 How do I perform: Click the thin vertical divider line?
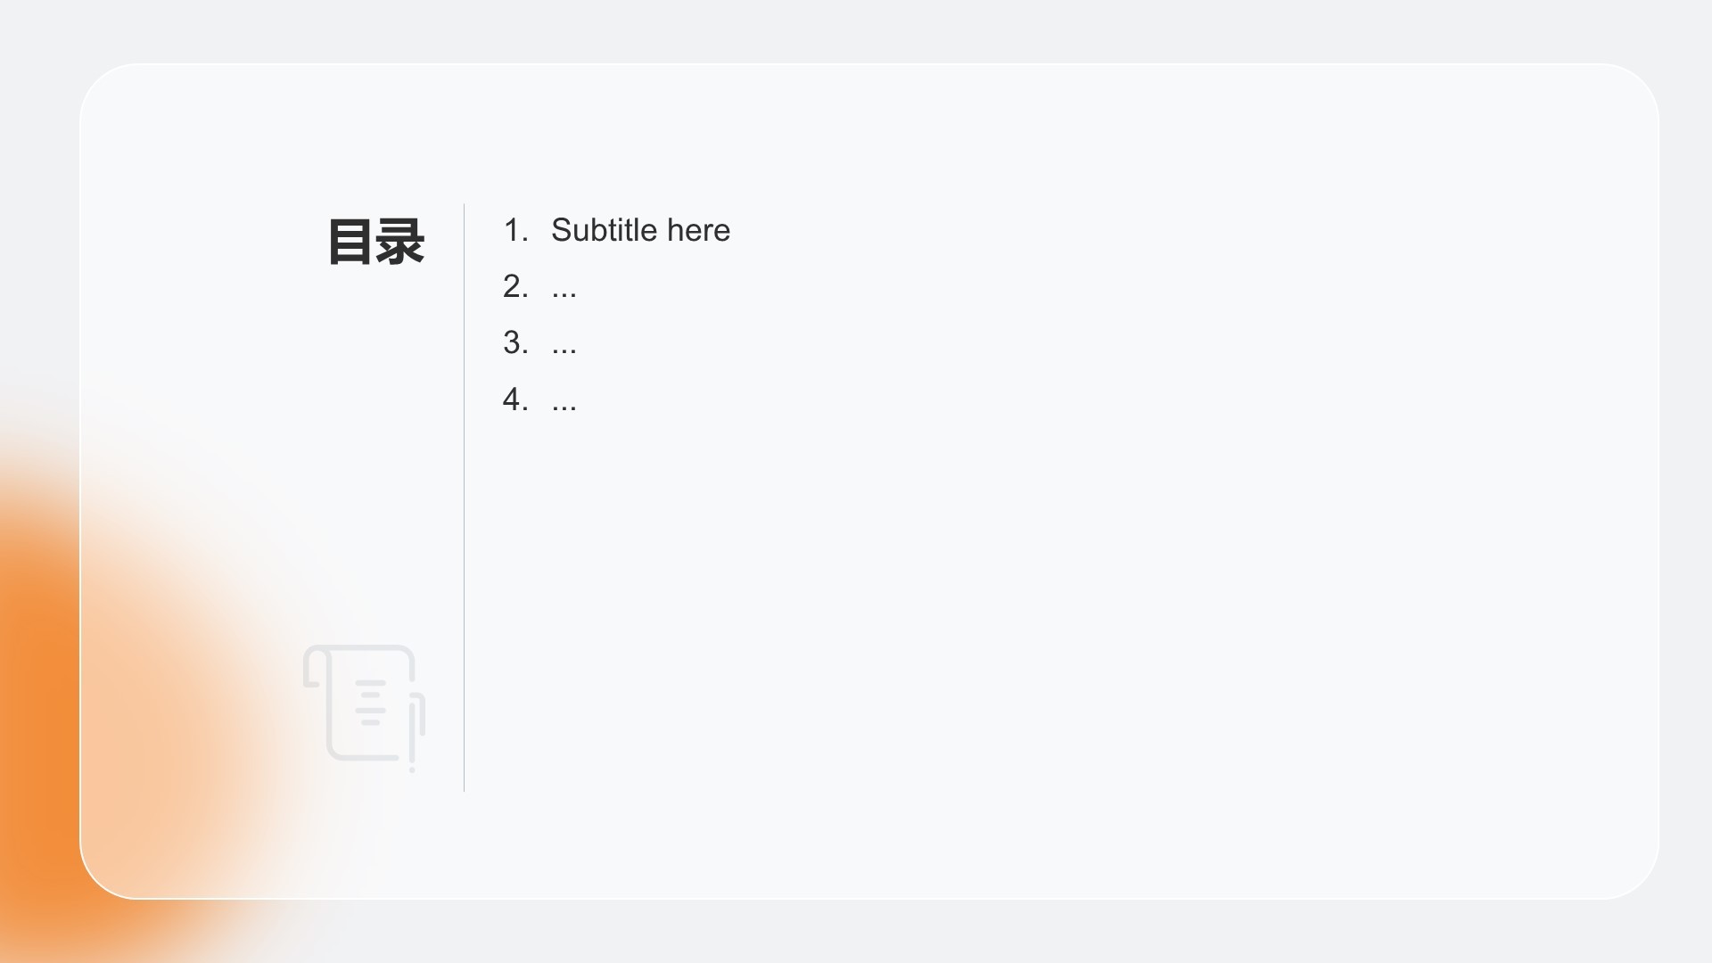(x=464, y=498)
